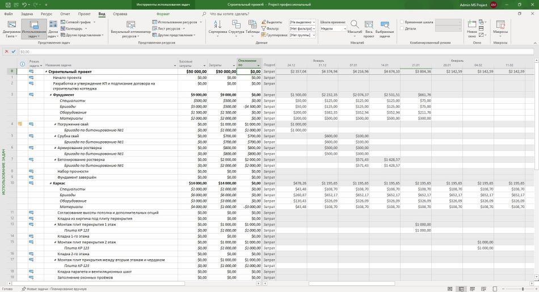Click Admin MS Project account avatar
This screenshot has width=539, height=292.
(x=494, y=5)
